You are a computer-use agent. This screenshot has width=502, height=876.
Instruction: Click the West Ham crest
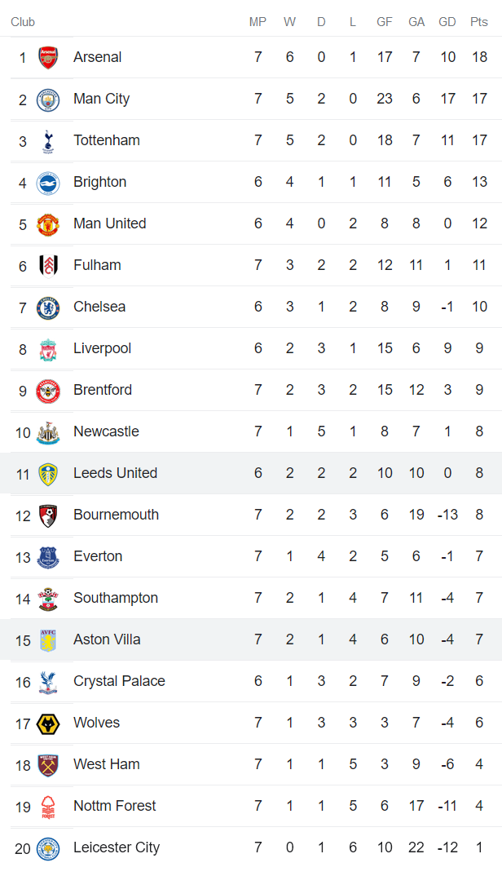pyautogui.click(x=48, y=765)
